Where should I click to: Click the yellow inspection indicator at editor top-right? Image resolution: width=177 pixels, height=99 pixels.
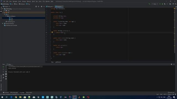coord(174,9)
